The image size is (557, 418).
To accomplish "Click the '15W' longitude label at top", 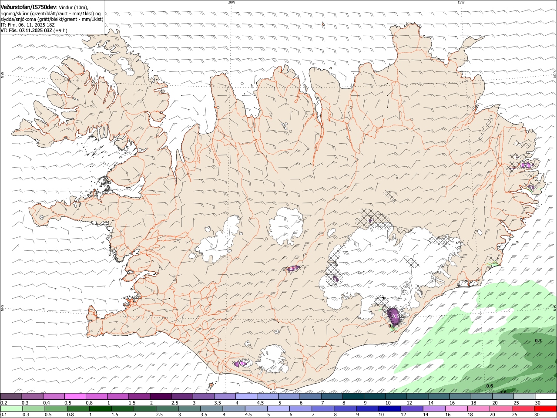I will click(x=461, y=2).
